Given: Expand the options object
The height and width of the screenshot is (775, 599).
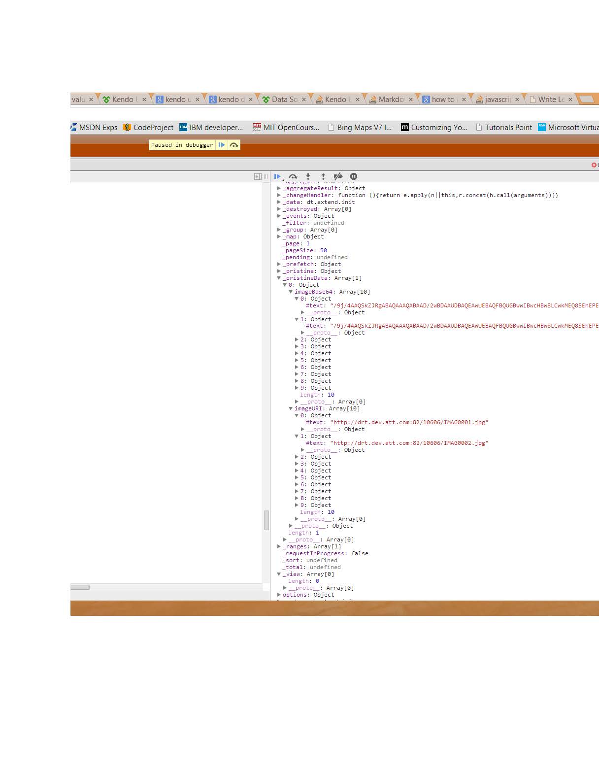Looking at the screenshot, I should coord(279,595).
